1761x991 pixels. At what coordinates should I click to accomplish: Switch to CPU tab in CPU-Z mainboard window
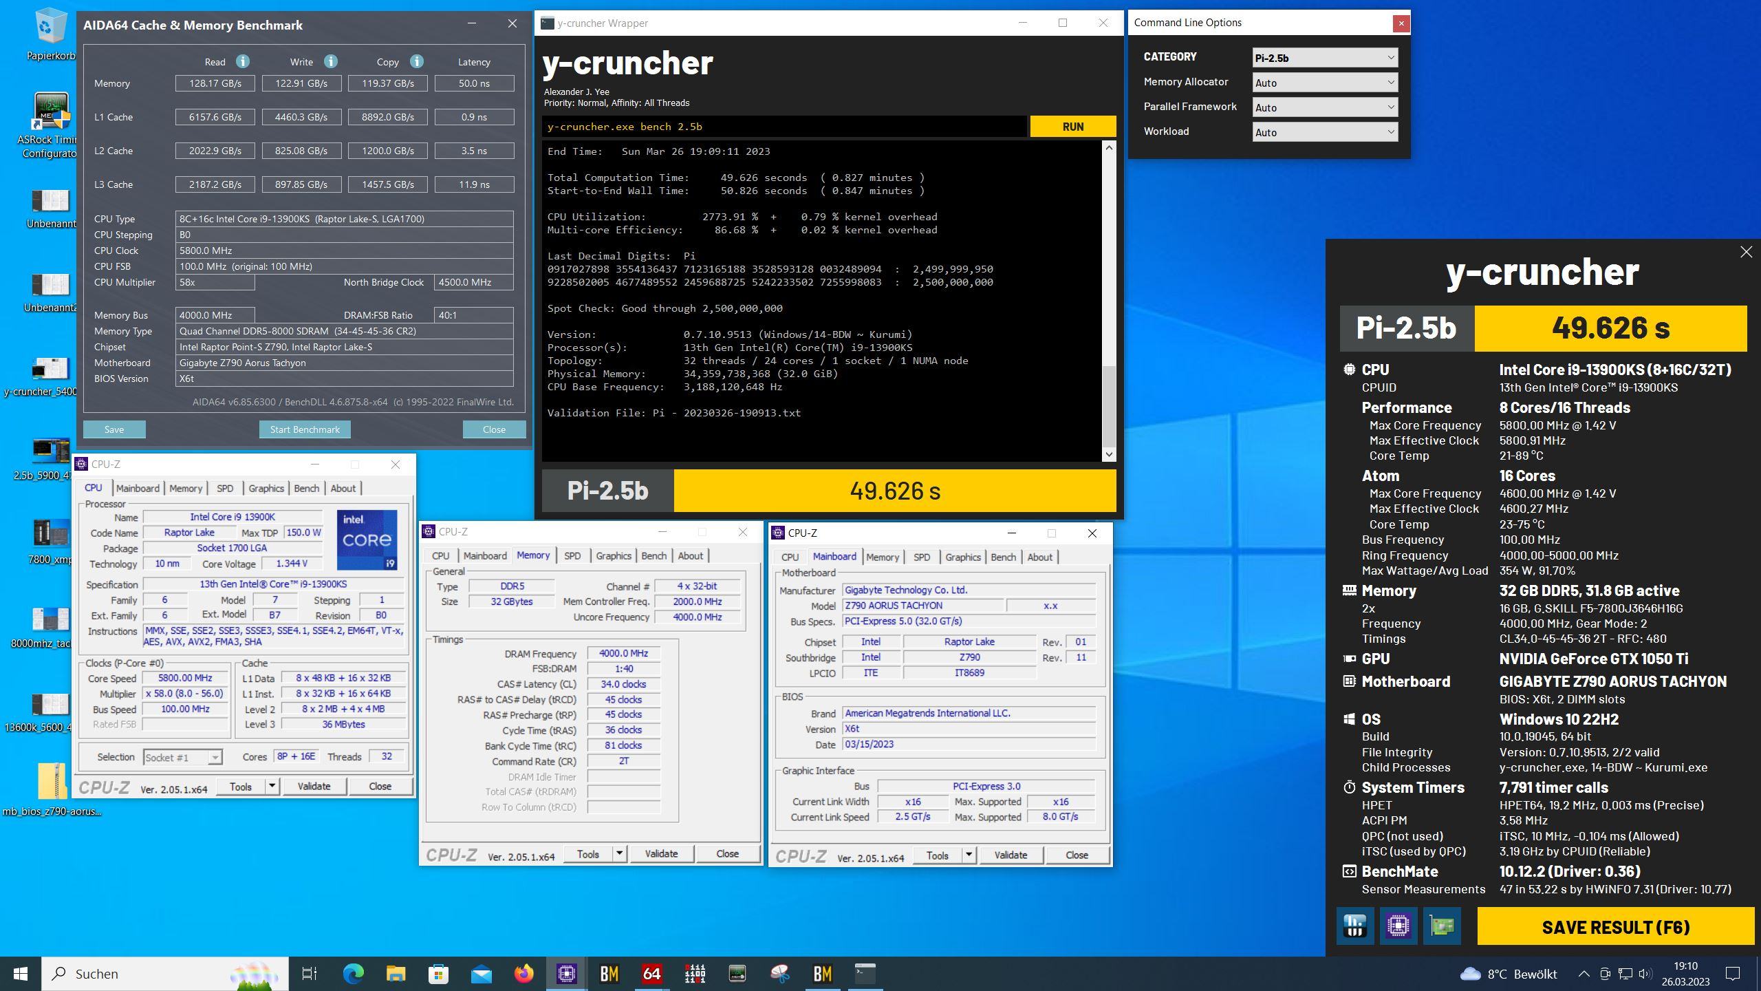(x=790, y=557)
